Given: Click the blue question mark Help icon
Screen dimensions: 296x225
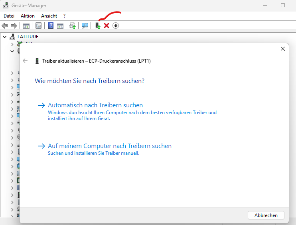Looking at the screenshot, I should point(51,26).
